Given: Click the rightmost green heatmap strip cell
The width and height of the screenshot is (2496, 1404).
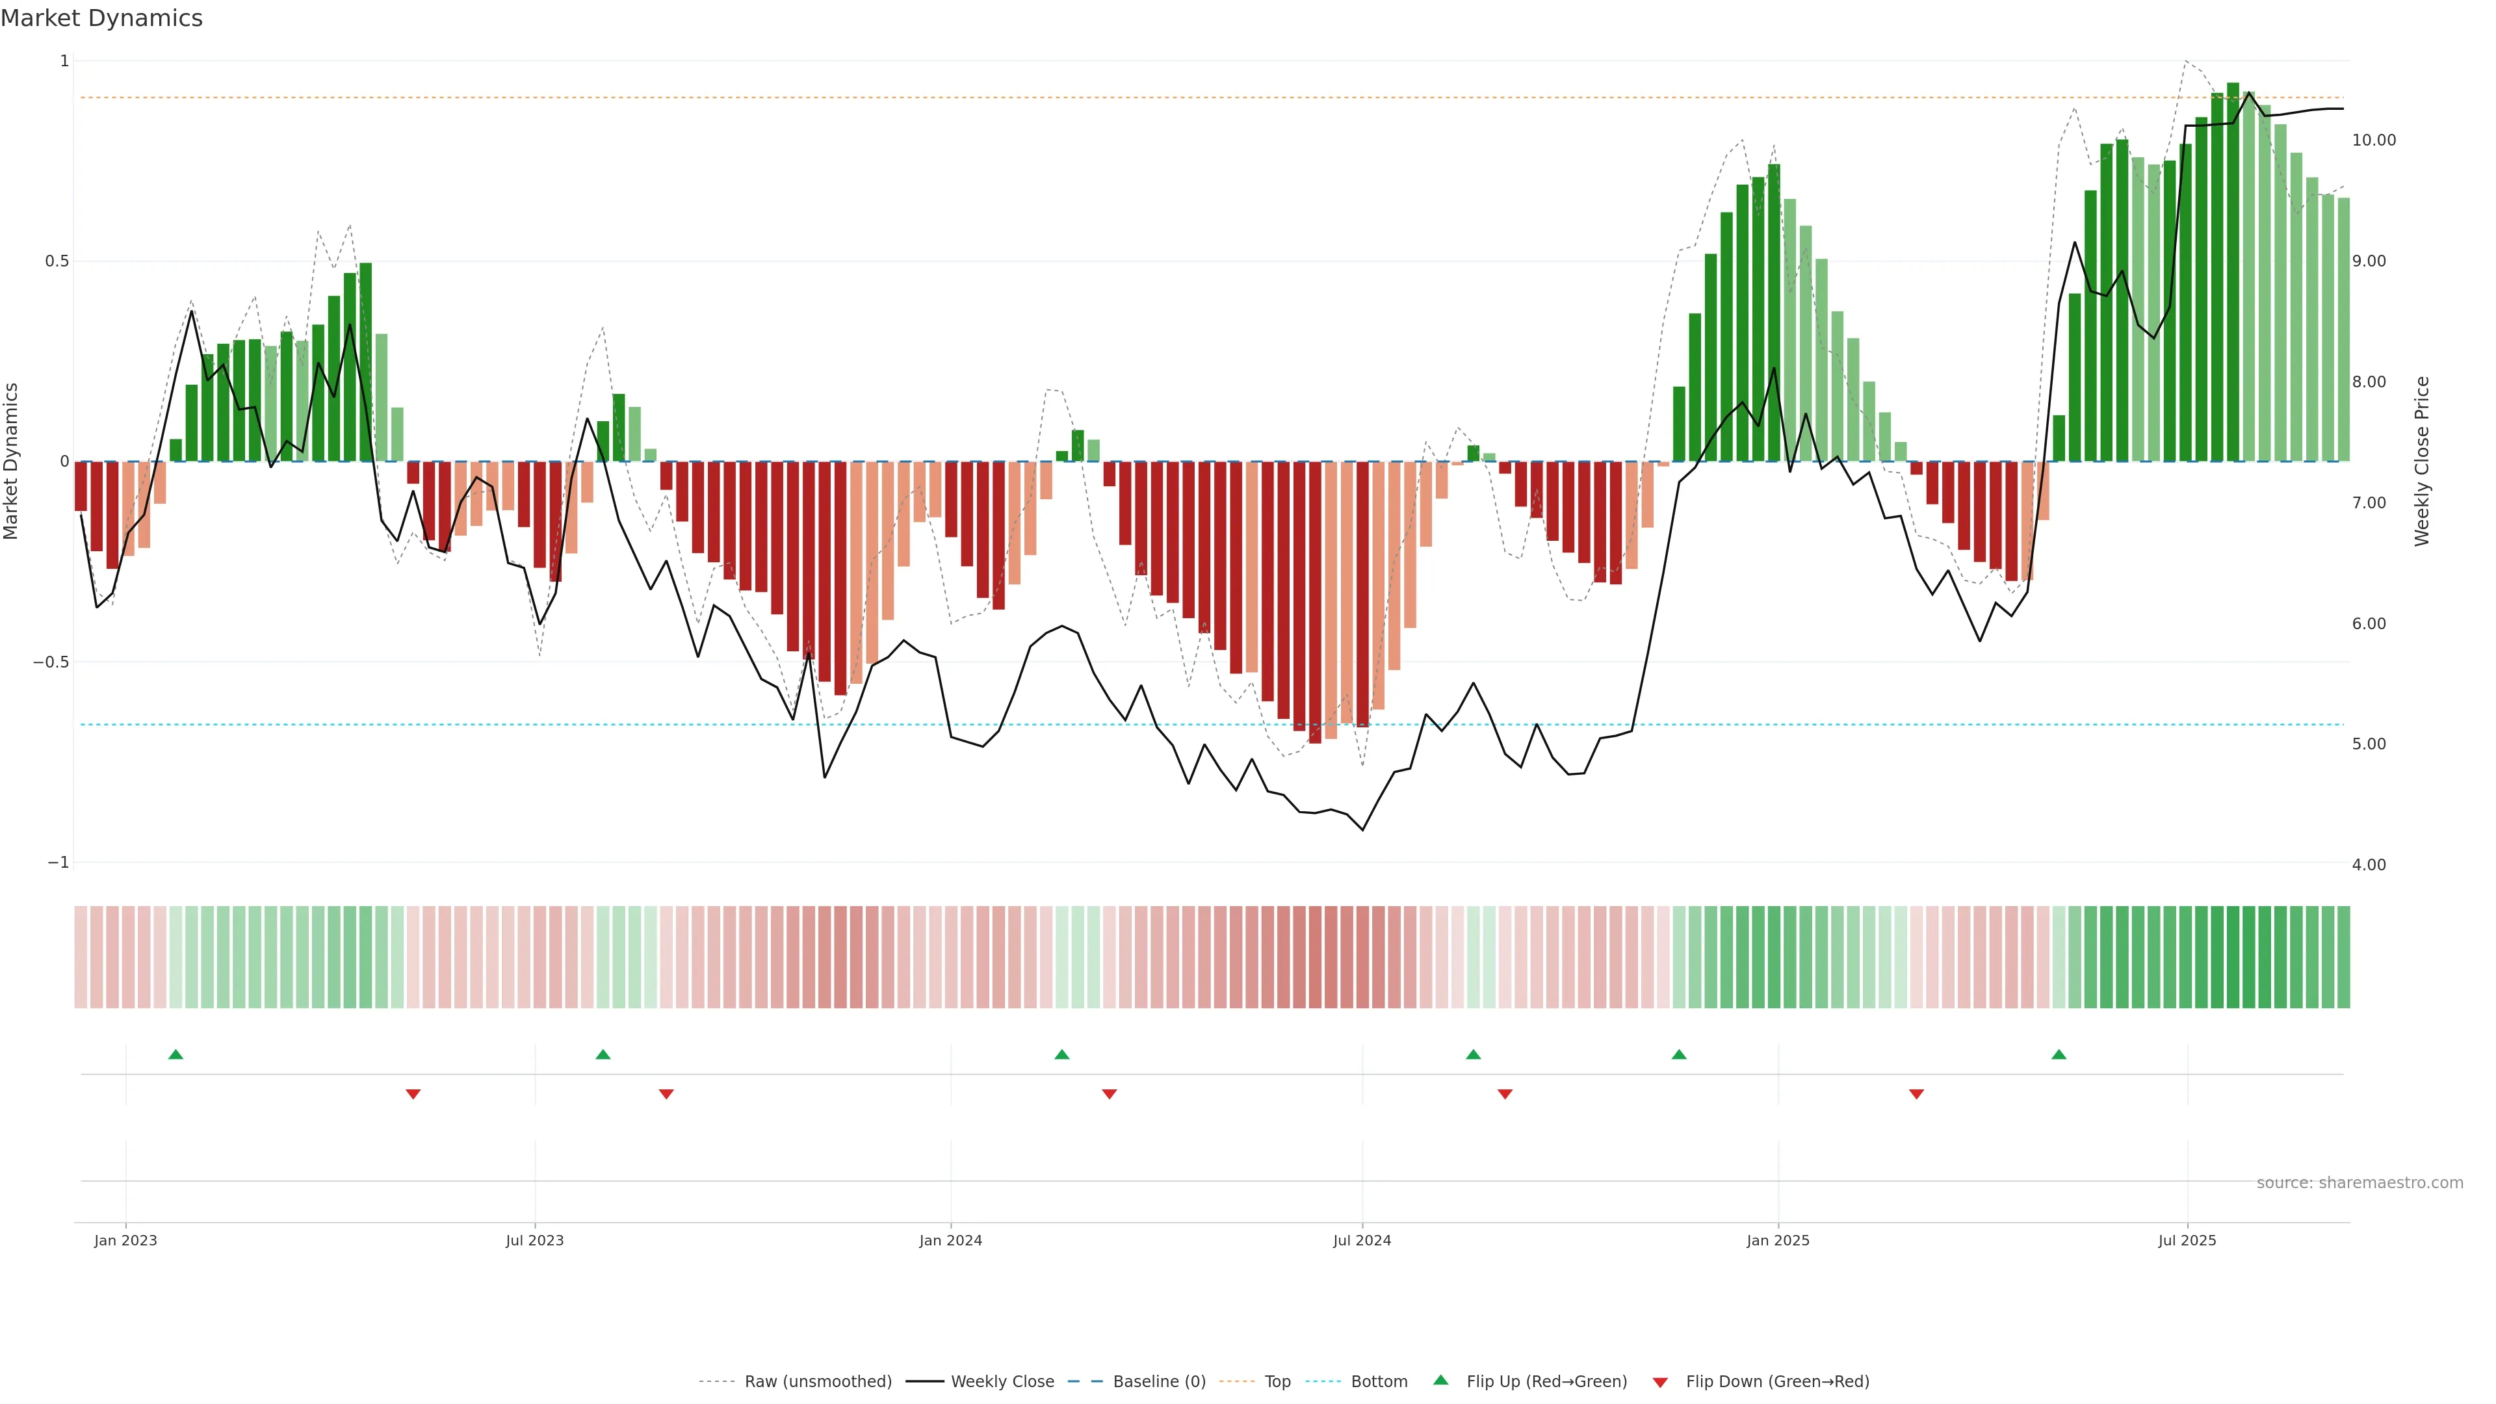Looking at the screenshot, I should (x=2343, y=957).
